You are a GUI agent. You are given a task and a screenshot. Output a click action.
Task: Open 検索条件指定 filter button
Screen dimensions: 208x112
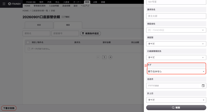90,33
